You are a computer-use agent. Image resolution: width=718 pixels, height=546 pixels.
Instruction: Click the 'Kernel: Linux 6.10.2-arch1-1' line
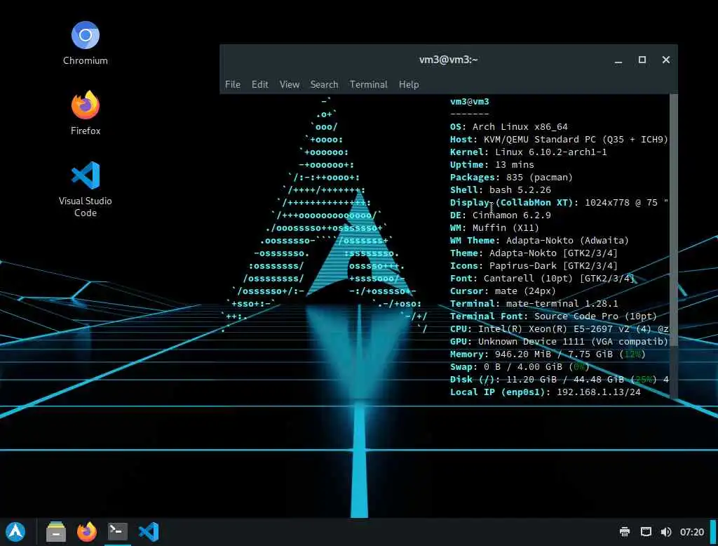click(528, 152)
